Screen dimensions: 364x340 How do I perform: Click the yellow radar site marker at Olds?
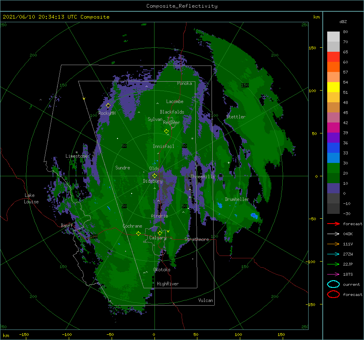tap(154, 176)
